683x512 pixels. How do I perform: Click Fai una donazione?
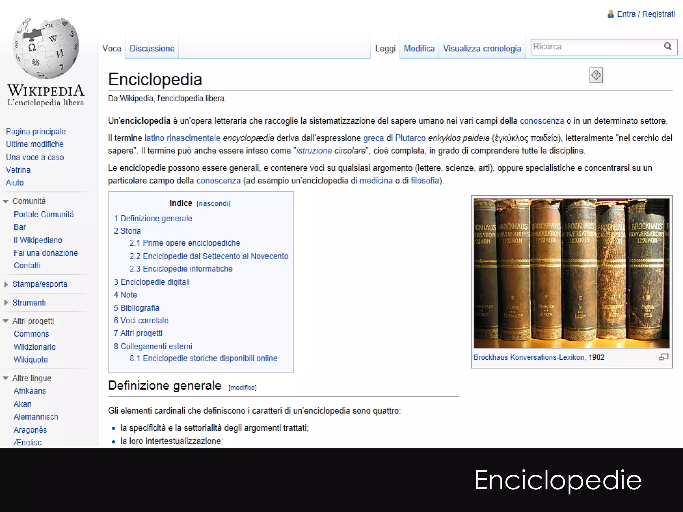coord(46,253)
